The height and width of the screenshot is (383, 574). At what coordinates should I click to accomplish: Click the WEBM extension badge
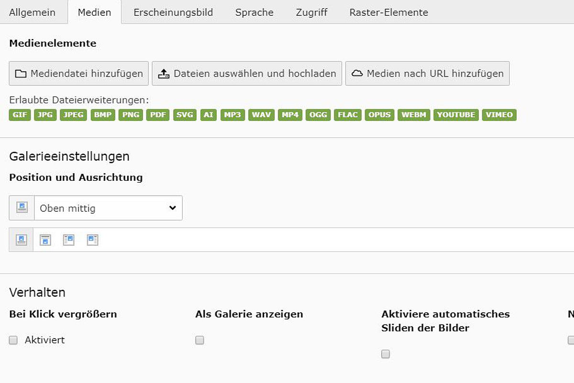tap(414, 115)
